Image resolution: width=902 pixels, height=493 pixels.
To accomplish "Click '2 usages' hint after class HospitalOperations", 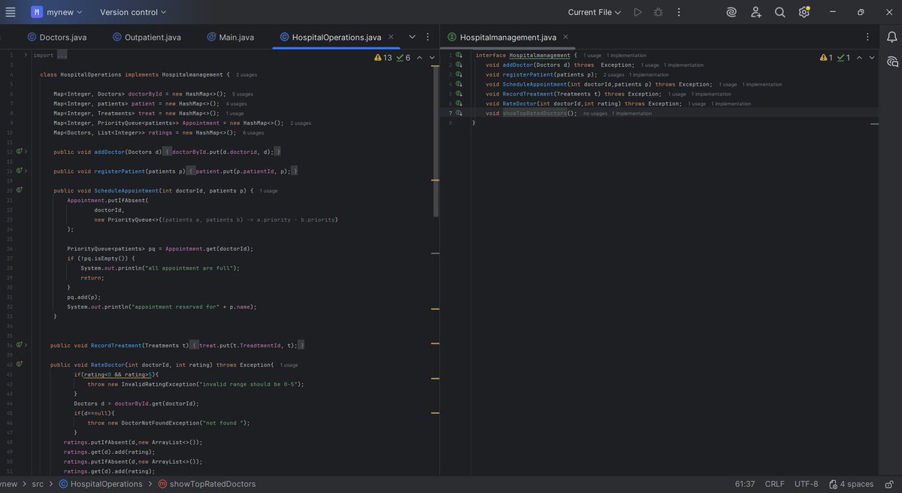I will point(247,74).
